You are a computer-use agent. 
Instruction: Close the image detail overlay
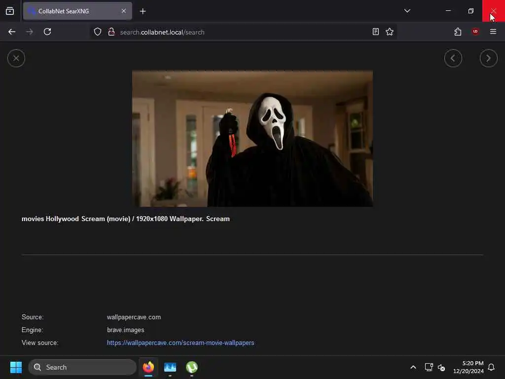16,58
